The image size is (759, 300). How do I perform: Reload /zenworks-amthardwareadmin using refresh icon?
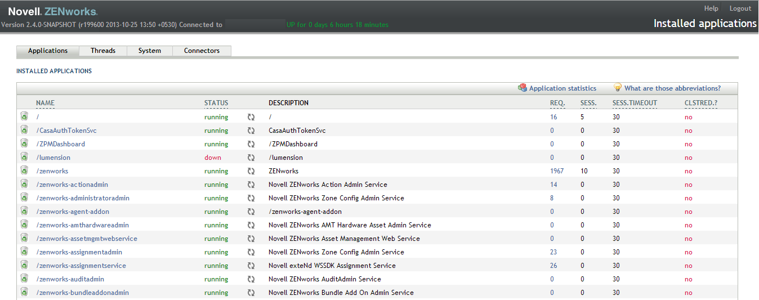[251, 225]
